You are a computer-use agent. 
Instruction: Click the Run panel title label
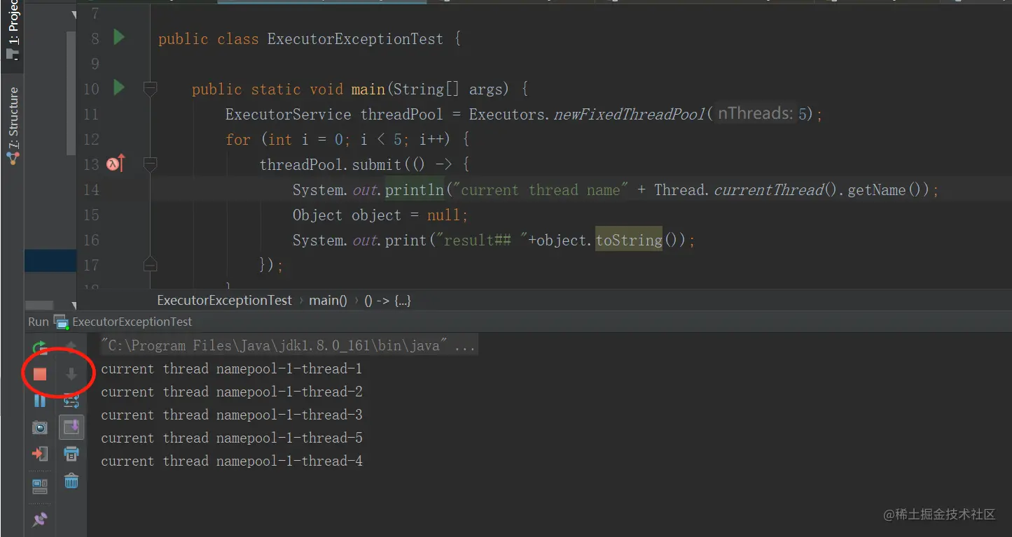pos(39,322)
